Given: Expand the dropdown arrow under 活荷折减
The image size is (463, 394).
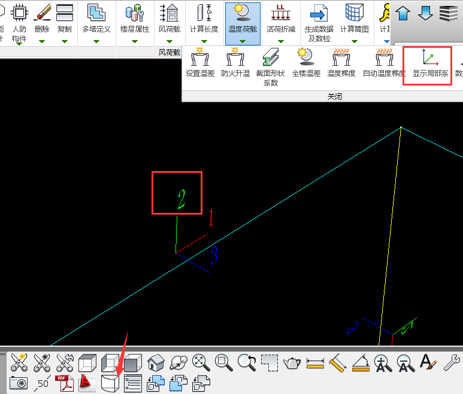Looking at the screenshot, I should 281,41.
